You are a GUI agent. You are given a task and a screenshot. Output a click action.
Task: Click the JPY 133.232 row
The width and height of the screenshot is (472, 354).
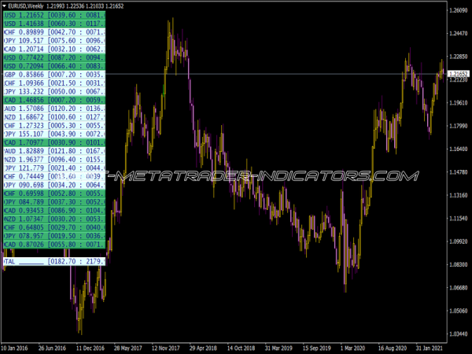click(x=53, y=92)
